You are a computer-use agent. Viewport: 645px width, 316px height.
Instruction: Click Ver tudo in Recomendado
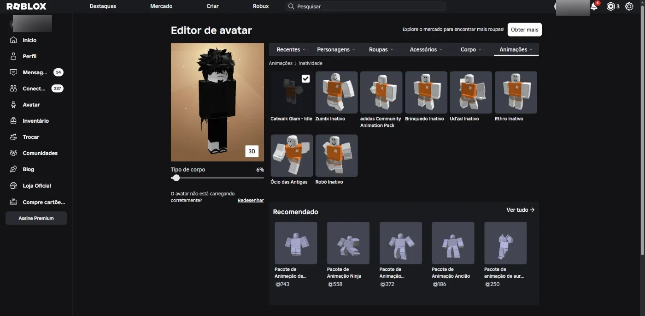520,210
